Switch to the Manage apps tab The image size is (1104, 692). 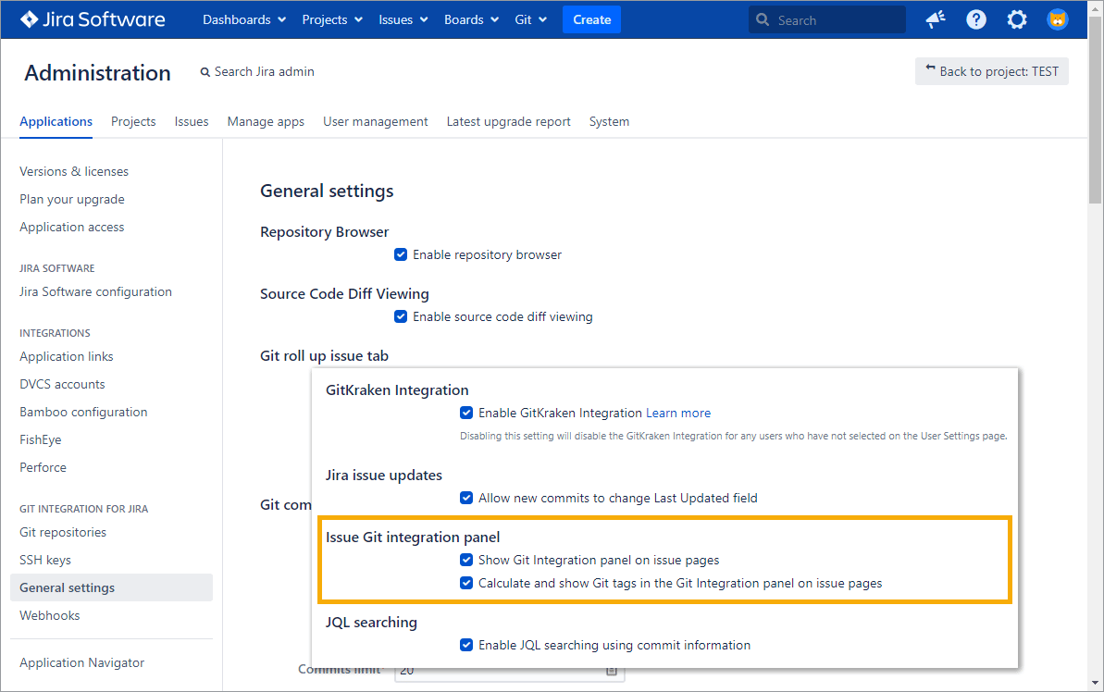point(266,121)
